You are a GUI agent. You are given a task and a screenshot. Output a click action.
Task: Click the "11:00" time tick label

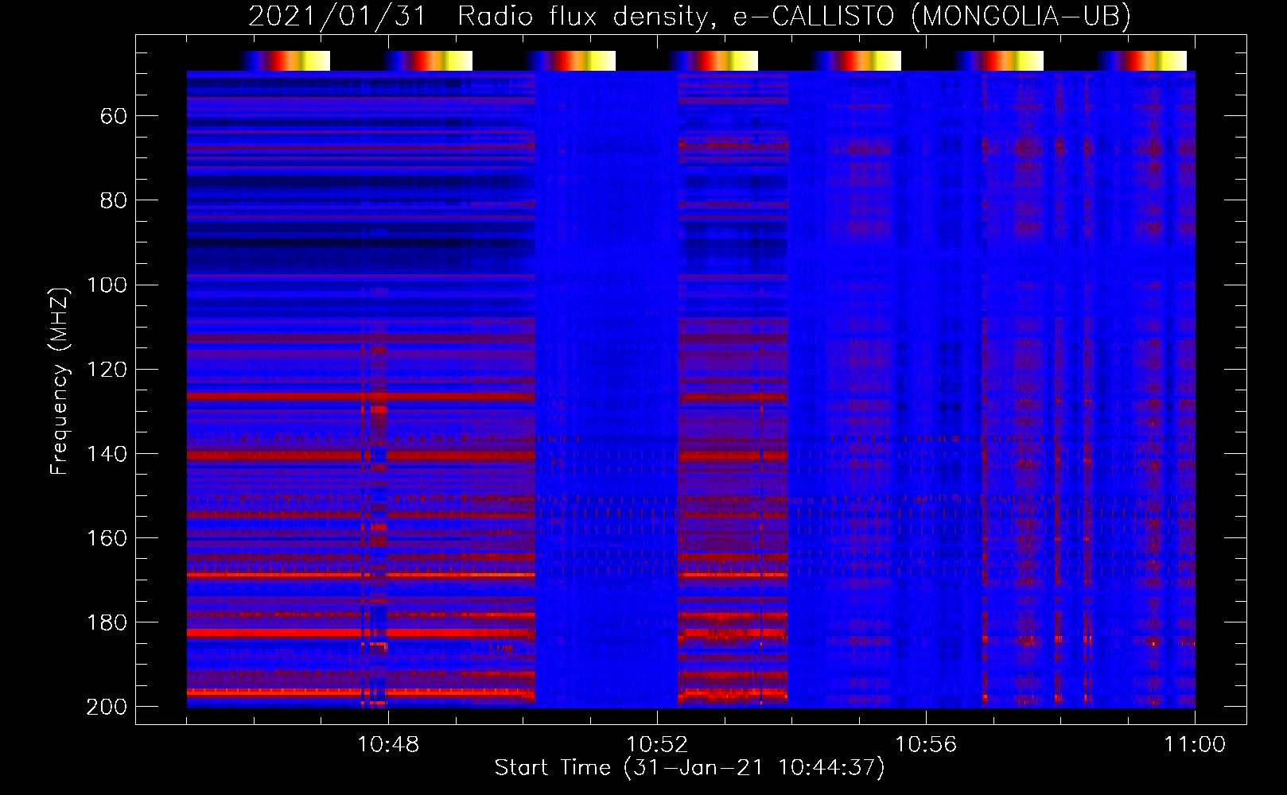(x=1195, y=745)
